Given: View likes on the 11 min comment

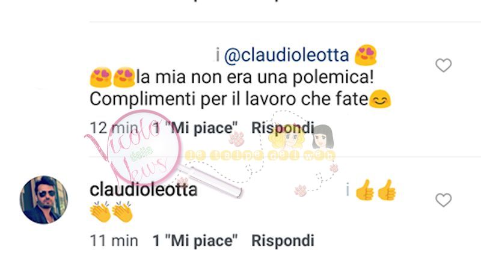Looking at the screenshot, I should click(x=195, y=240).
